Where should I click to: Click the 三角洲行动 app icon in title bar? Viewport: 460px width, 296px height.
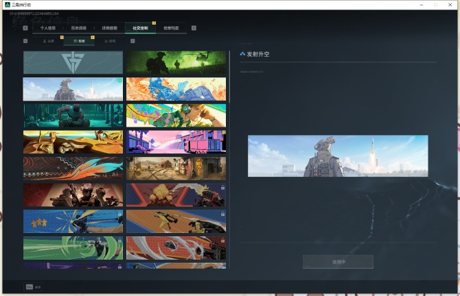pyautogui.click(x=8, y=5)
